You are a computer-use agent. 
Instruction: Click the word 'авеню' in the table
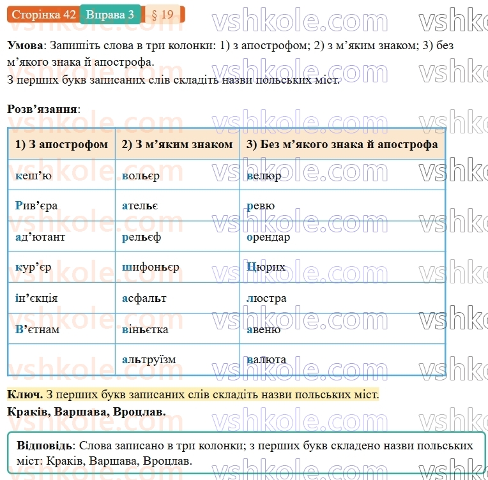click(x=264, y=329)
